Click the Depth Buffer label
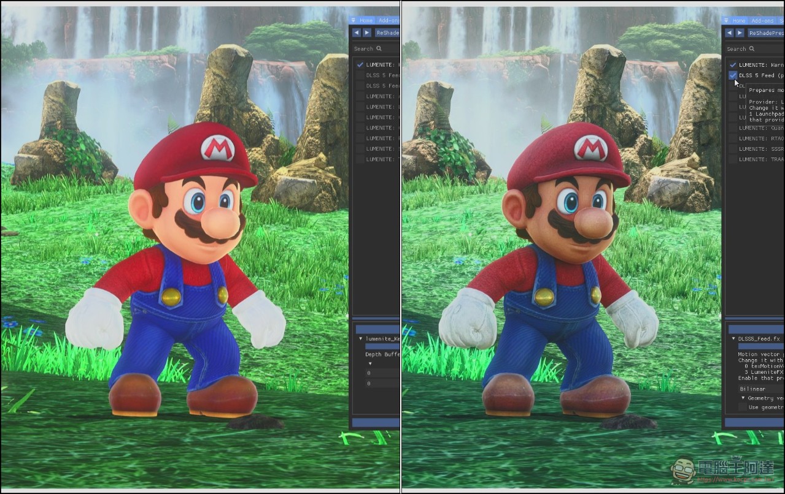The width and height of the screenshot is (785, 494). coord(382,354)
